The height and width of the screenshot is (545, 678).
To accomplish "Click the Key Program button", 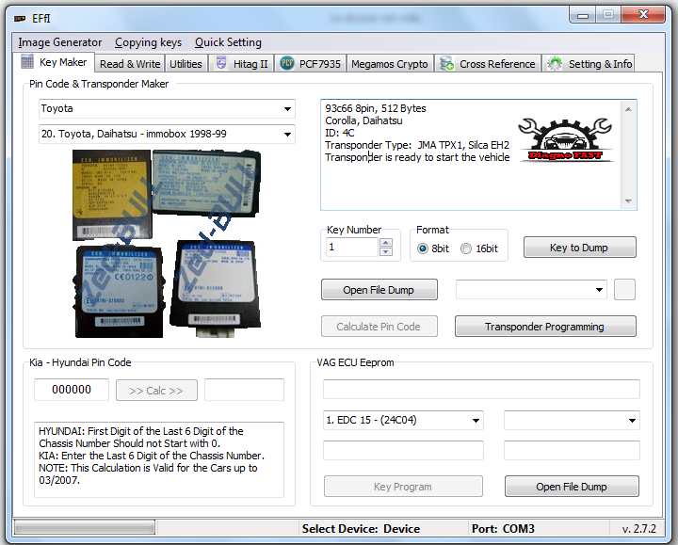I will (403, 487).
